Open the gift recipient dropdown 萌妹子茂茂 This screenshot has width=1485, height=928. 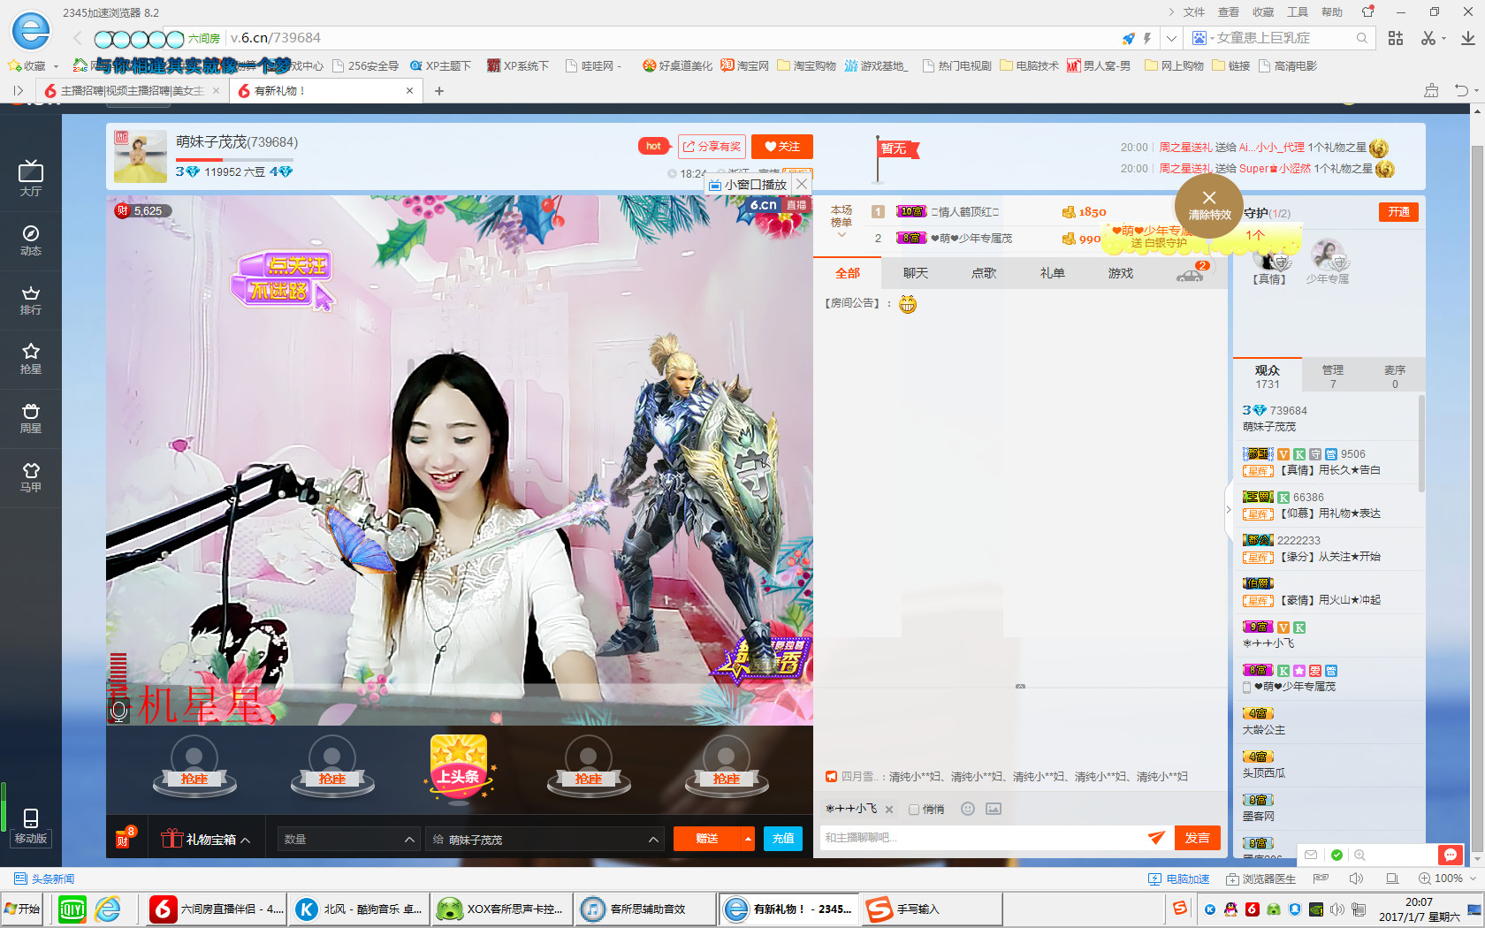(x=544, y=839)
